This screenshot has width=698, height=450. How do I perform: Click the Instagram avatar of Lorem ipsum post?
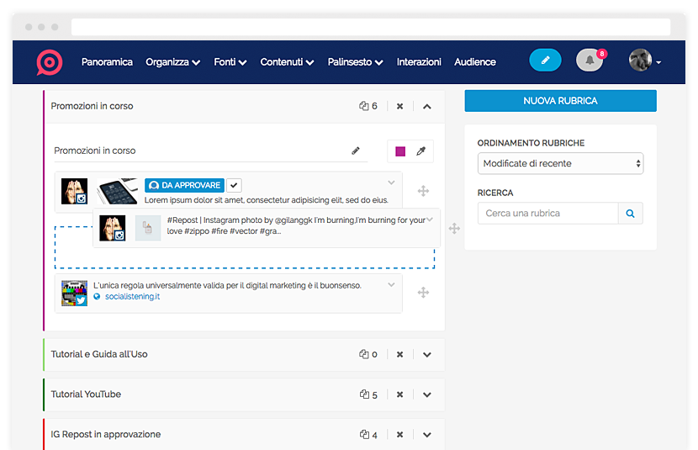(74, 192)
